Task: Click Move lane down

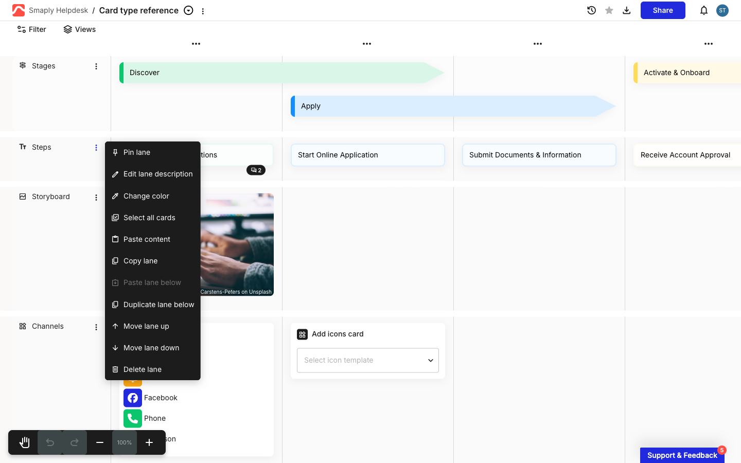Action: pos(153,348)
